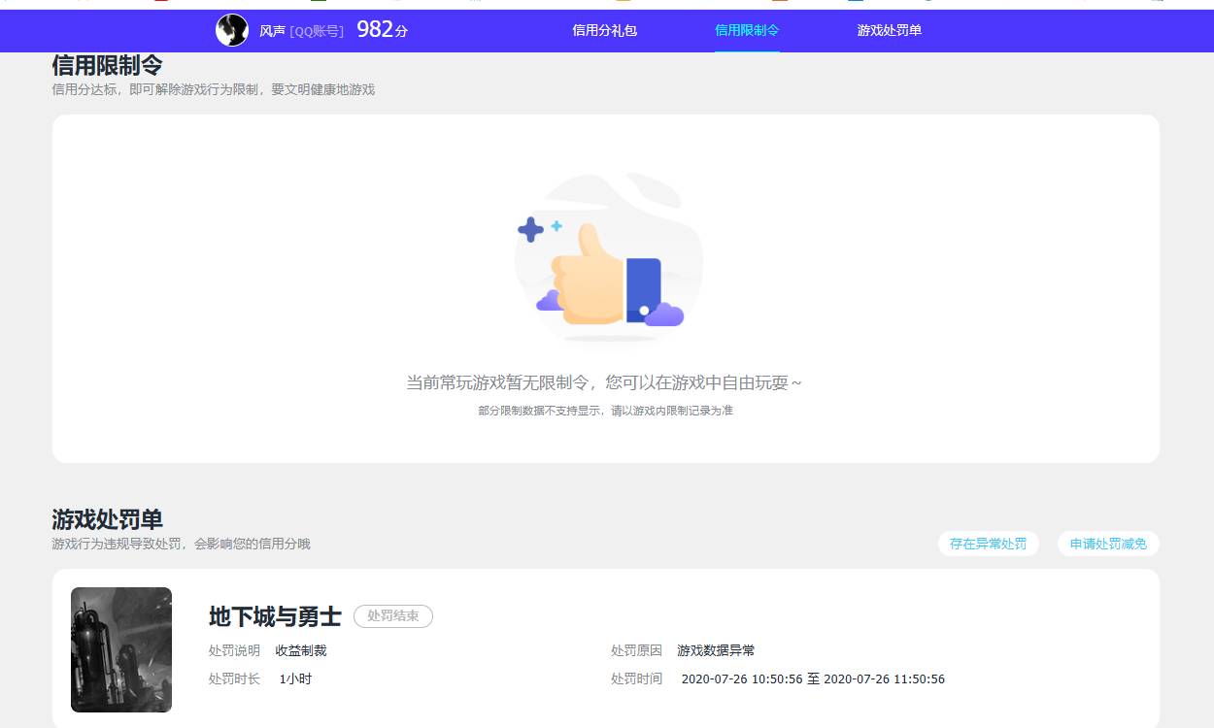
Task: Select the active 信用限制令 tab
Action: [x=746, y=31]
